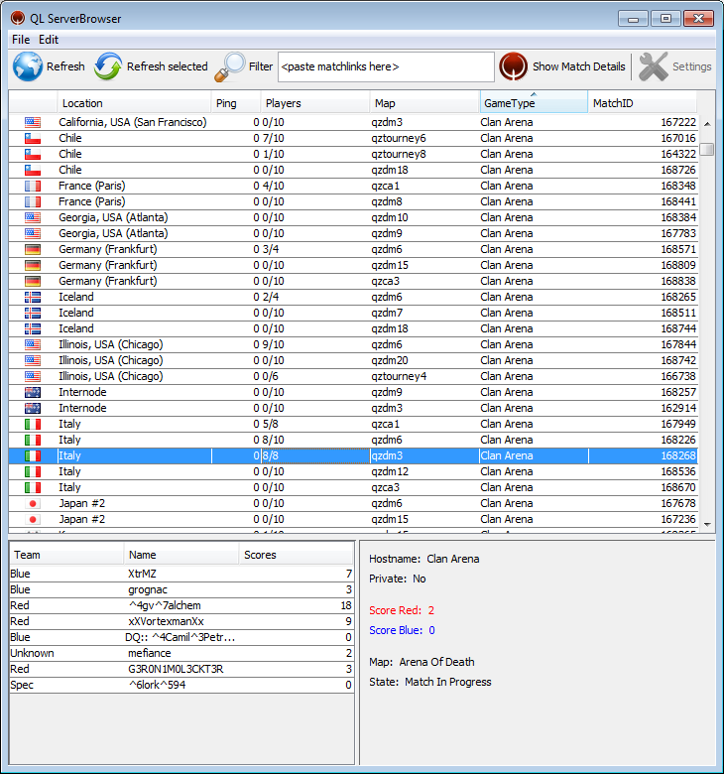Sort list by Players column header
Viewport: 724px width, 774px height.
coord(315,103)
